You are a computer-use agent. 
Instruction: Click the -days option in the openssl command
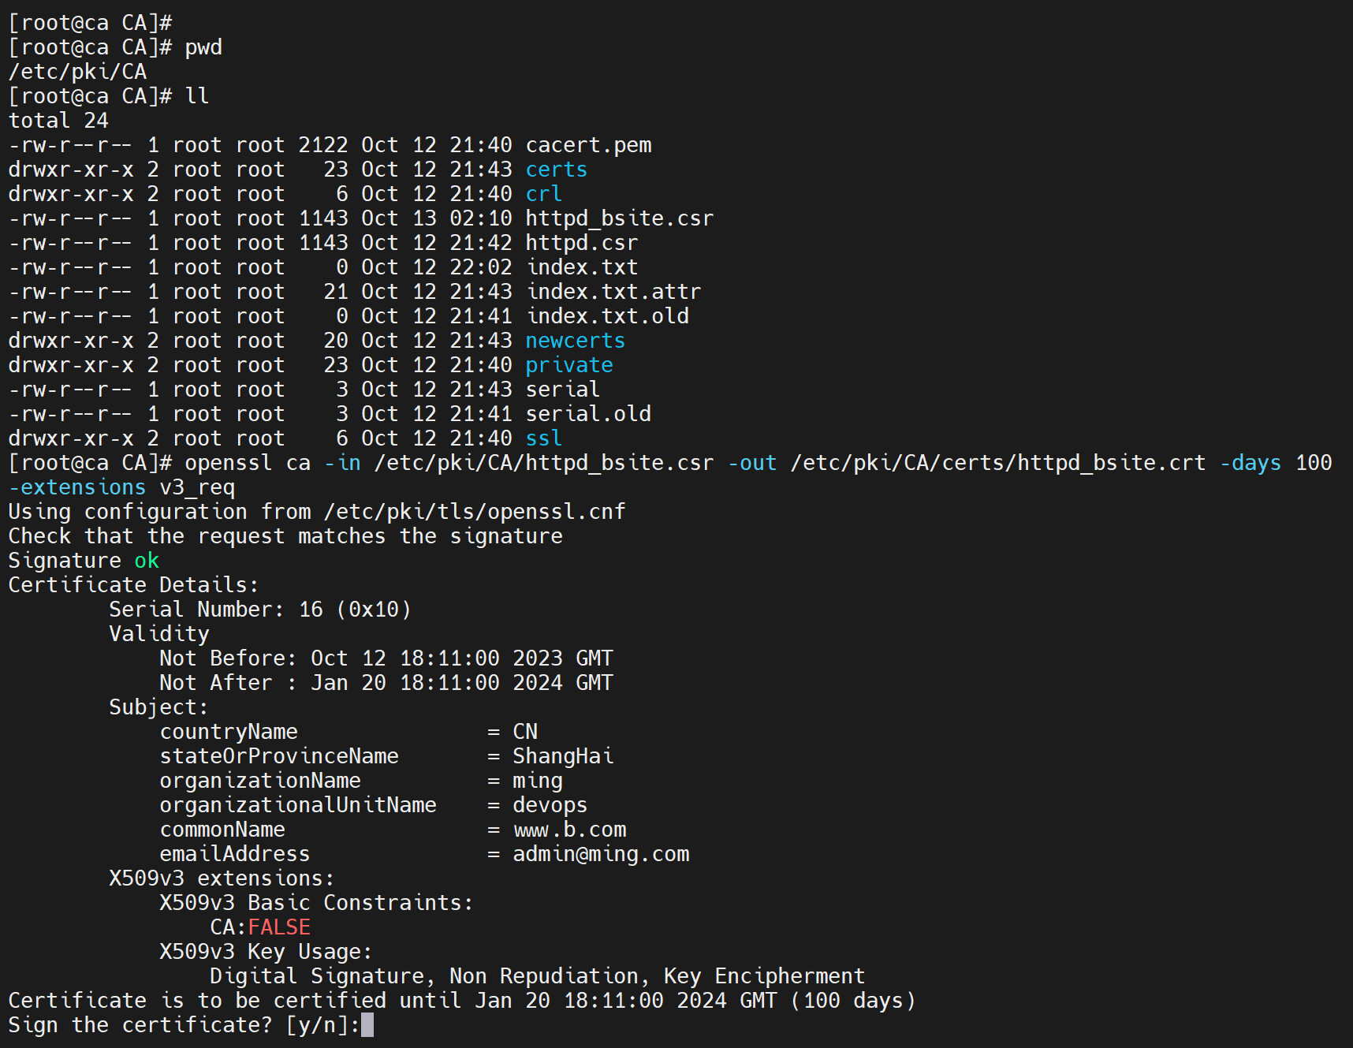(x=1250, y=463)
